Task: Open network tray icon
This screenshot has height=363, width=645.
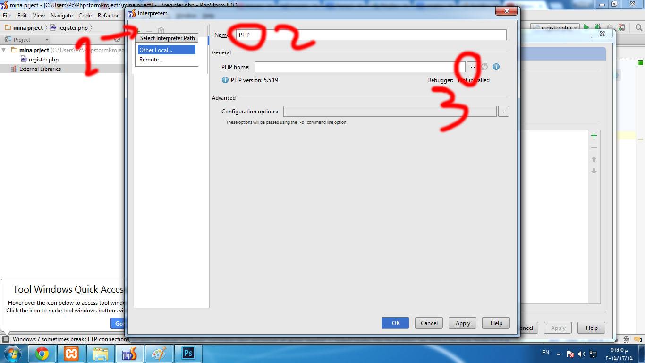Action: click(593, 354)
